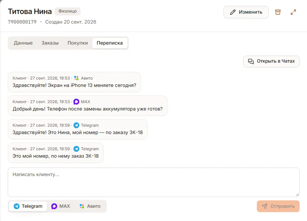The width and height of the screenshot is (307, 221).
Task: Click message 'Это Нина, мой номер — по заказу ЗК-18'
Action: pyautogui.click(x=77, y=129)
